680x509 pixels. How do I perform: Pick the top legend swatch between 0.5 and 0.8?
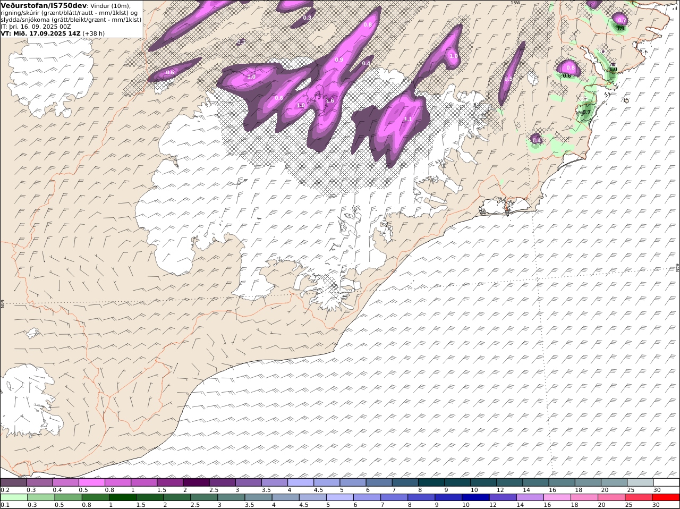click(91, 482)
